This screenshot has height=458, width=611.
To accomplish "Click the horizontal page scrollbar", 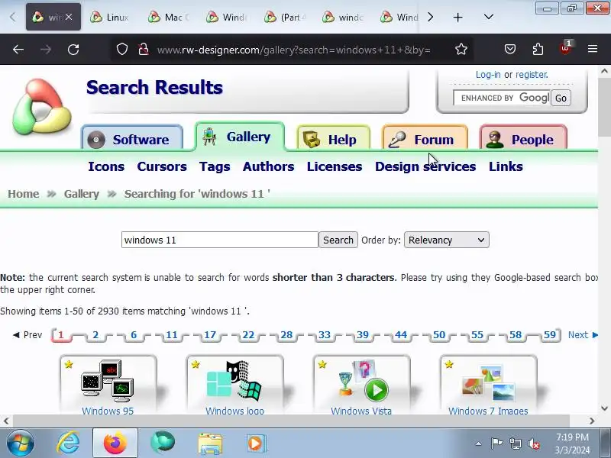I will pyautogui.click(x=291, y=421).
